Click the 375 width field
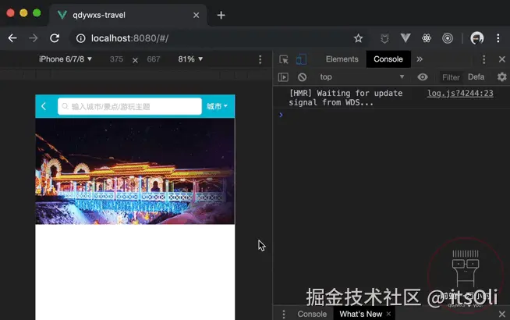 (116, 59)
